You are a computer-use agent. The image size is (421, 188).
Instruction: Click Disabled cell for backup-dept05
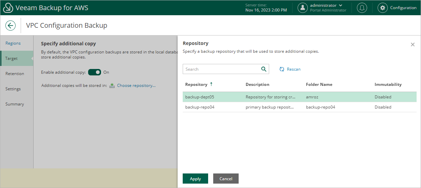383,97
